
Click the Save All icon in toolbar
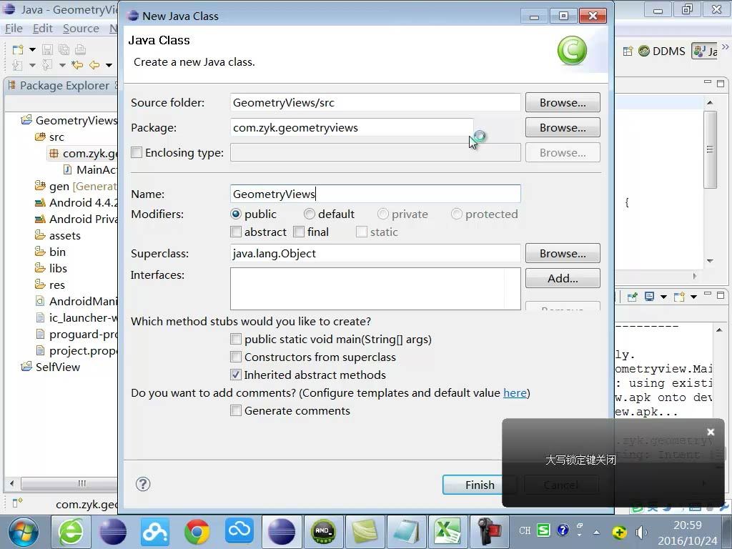pyautogui.click(x=64, y=49)
